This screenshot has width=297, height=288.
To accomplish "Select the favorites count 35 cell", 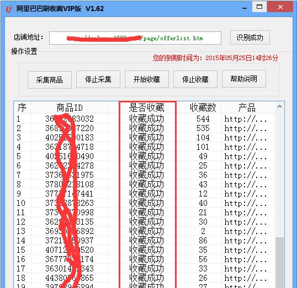I will tap(203, 250).
